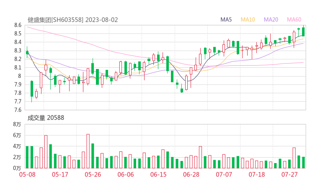This screenshot has height=184, width=310.
Task: Select the last green candlestick at far right
Action: [303, 32]
